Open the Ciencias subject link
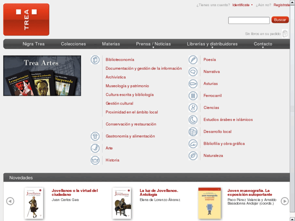The width and height of the screenshot is (295, 221). click(211, 108)
